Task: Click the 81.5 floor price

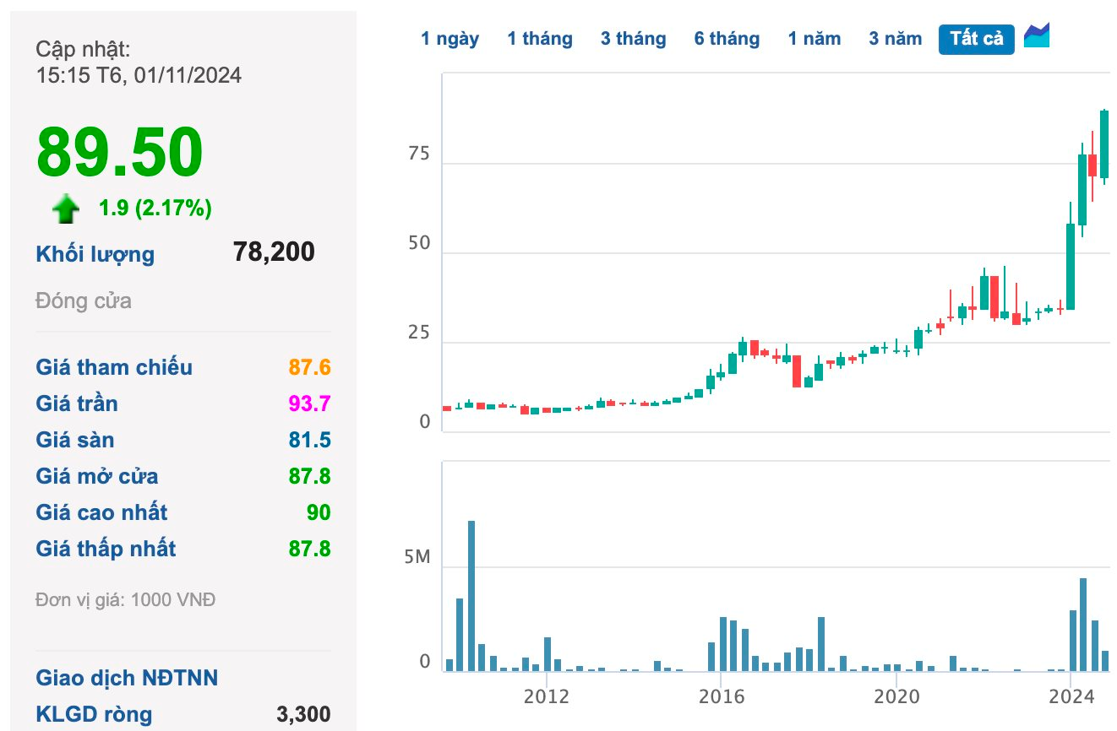Action: pos(309,440)
